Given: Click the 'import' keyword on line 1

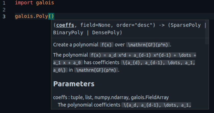Looking at the screenshot, I should 24,3.
